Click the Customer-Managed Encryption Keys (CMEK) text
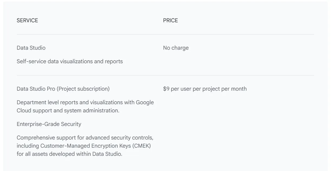The height and width of the screenshot is (171, 332). (x=96, y=146)
